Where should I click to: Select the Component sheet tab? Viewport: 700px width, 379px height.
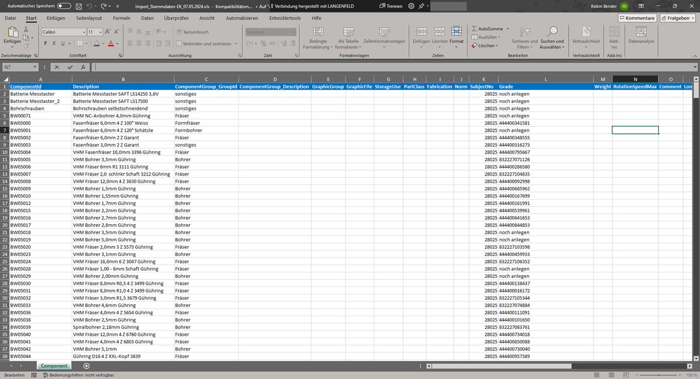[54, 366]
